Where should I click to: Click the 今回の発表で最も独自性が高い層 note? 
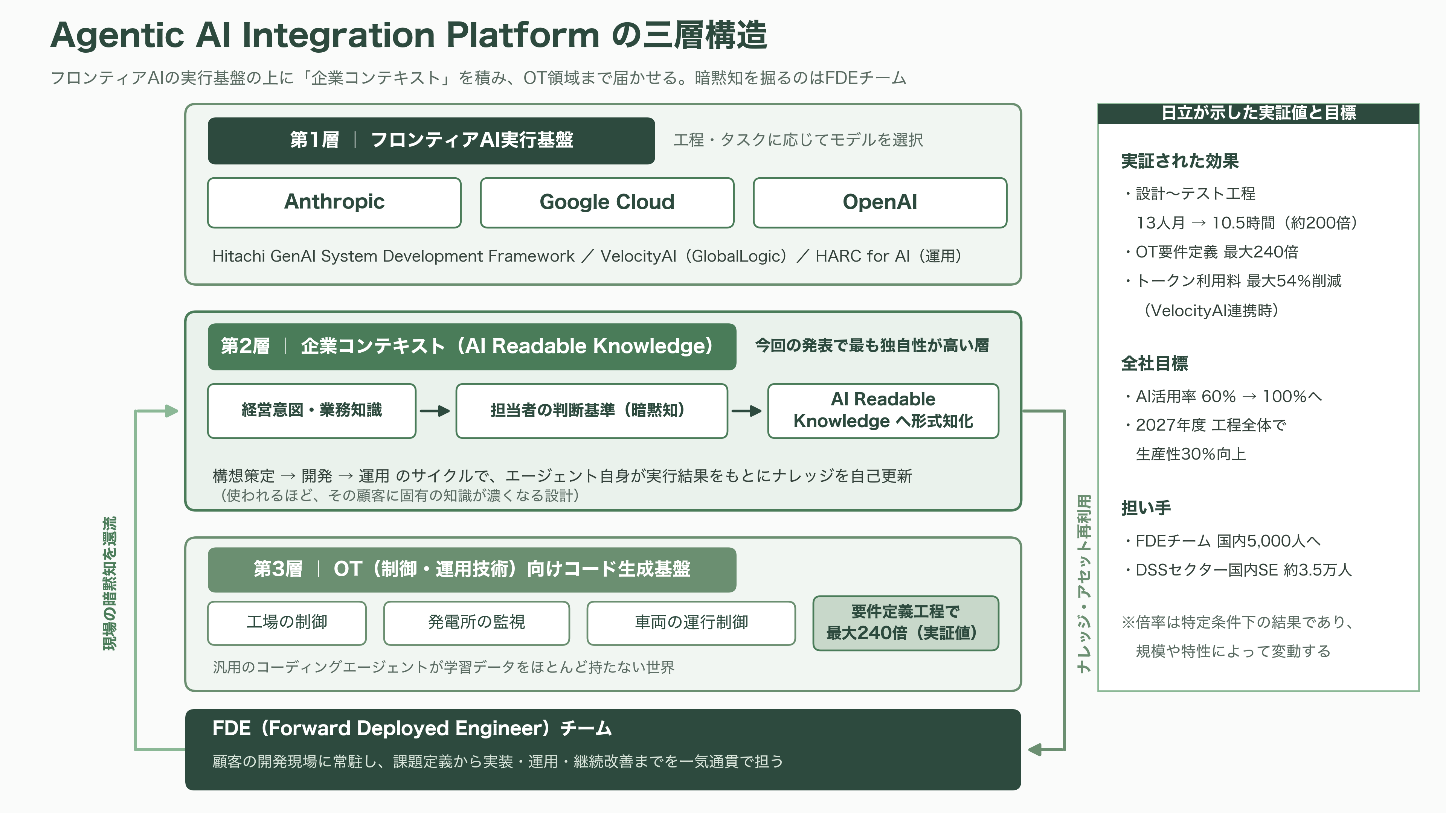[872, 346]
